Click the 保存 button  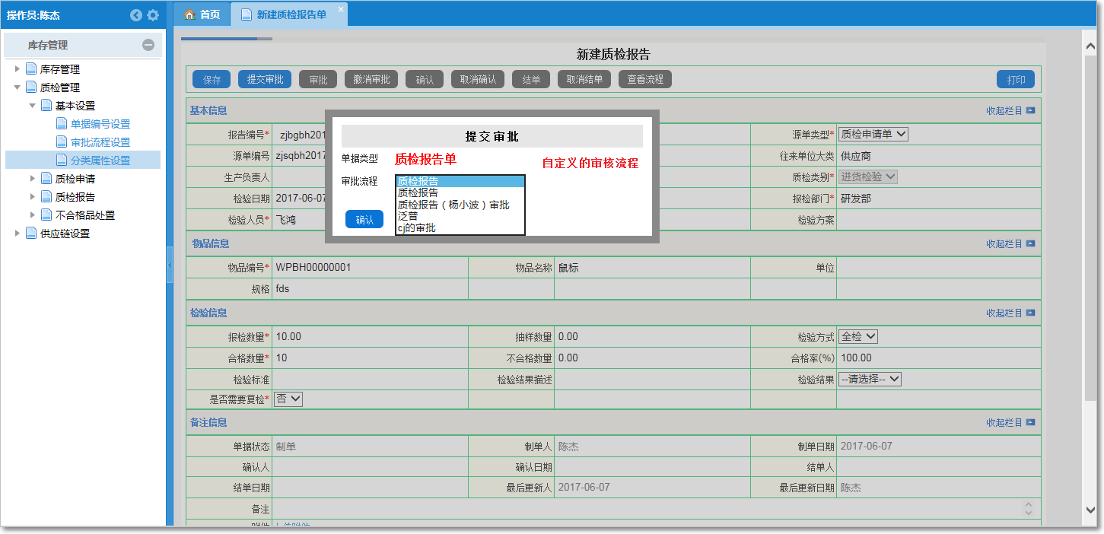click(212, 80)
